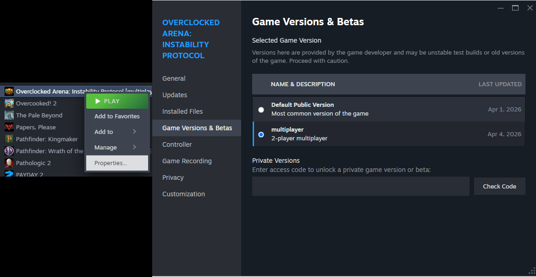Open the Controller settings tab
Image resolution: width=536 pixels, height=277 pixels.
(197, 144)
